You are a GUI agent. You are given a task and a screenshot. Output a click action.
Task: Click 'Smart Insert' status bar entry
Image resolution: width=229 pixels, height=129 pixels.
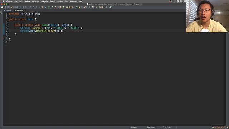[151, 127]
